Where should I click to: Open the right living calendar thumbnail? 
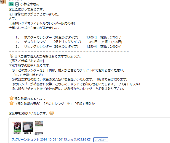[39, 128]
